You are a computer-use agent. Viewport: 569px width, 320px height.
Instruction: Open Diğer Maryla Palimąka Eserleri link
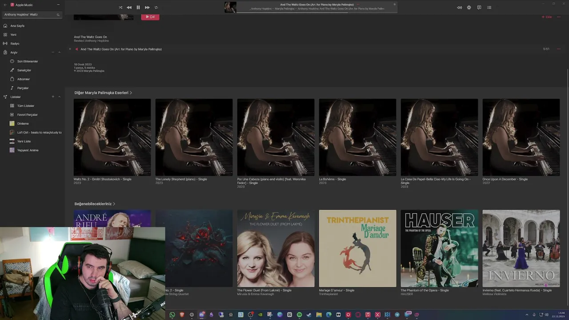103,93
